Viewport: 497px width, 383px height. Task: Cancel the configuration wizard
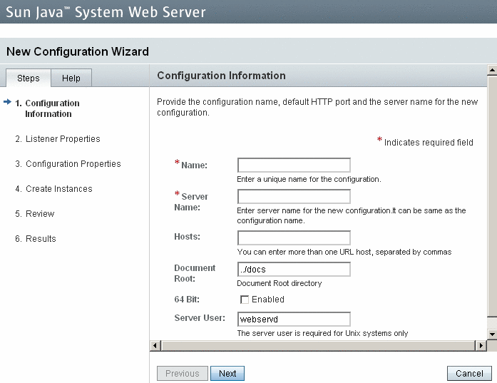(x=469, y=374)
